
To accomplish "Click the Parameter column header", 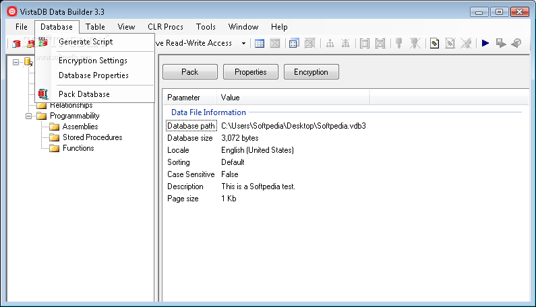I will click(189, 98).
